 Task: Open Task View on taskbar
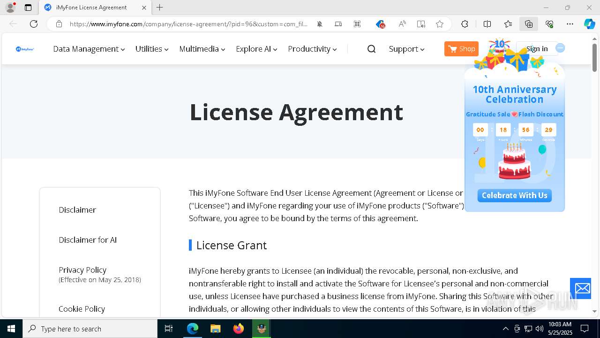[169, 329]
